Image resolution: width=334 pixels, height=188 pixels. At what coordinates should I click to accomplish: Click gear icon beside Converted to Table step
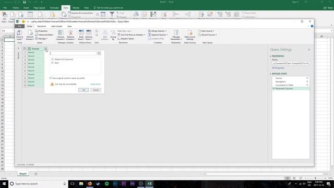point(307,85)
